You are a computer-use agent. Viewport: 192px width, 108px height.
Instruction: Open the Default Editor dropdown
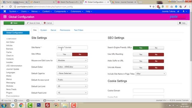(72, 67)
